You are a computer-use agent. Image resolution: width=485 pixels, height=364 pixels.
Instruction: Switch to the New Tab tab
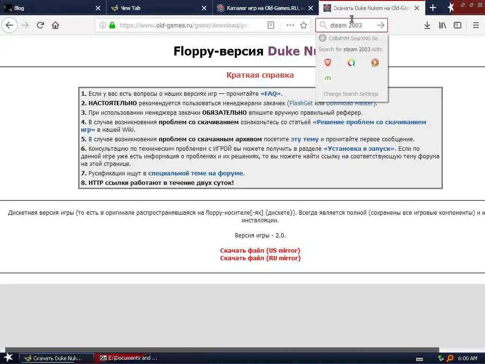coord(154,8)
